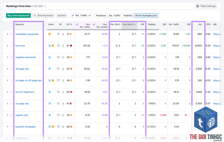Click the SERP features icon for local seo
Image resolution: width=224 pixels, height=142 pixels.
coord(58,46)
